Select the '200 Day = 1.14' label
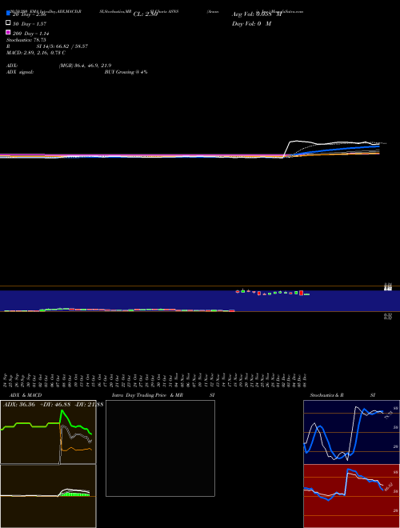 30,34
